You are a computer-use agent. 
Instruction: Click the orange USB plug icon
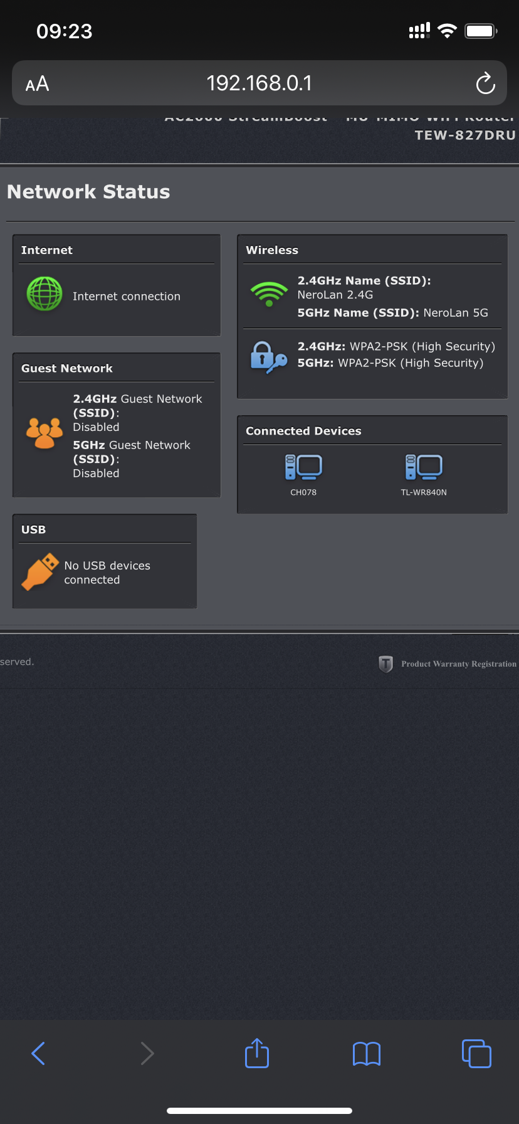tap(39, 571)
